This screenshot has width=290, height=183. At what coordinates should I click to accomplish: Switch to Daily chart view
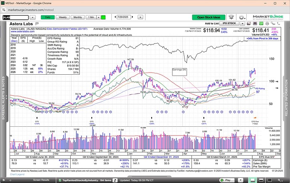click(x=48, y=17)
